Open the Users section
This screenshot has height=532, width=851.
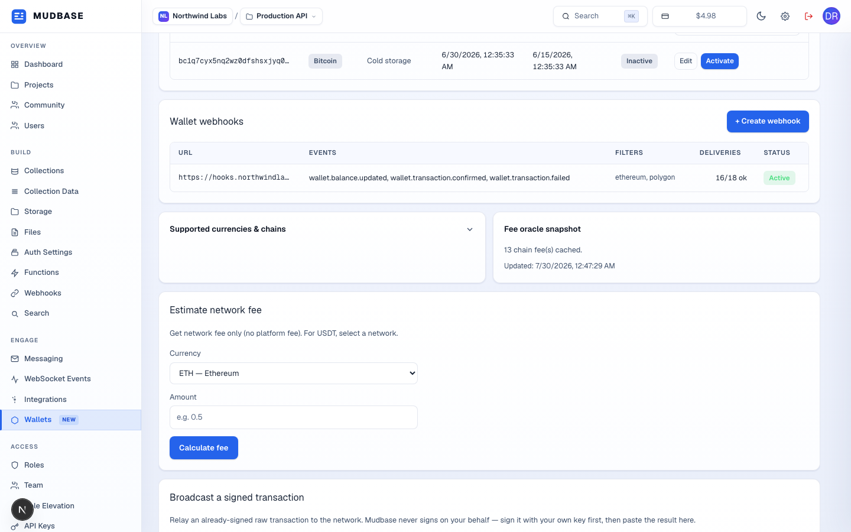coord(71,126)
